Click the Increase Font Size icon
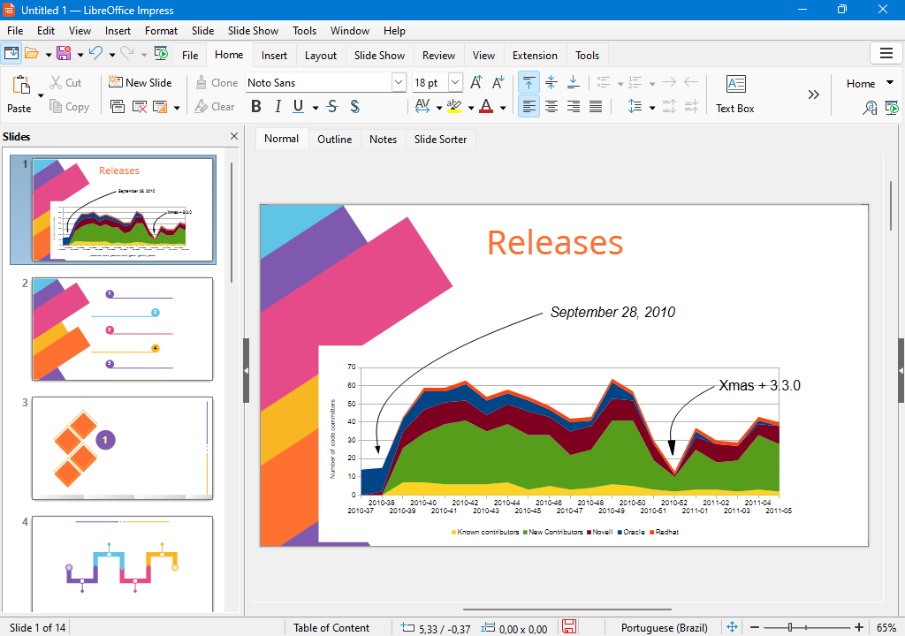 (x=476, y=82)
